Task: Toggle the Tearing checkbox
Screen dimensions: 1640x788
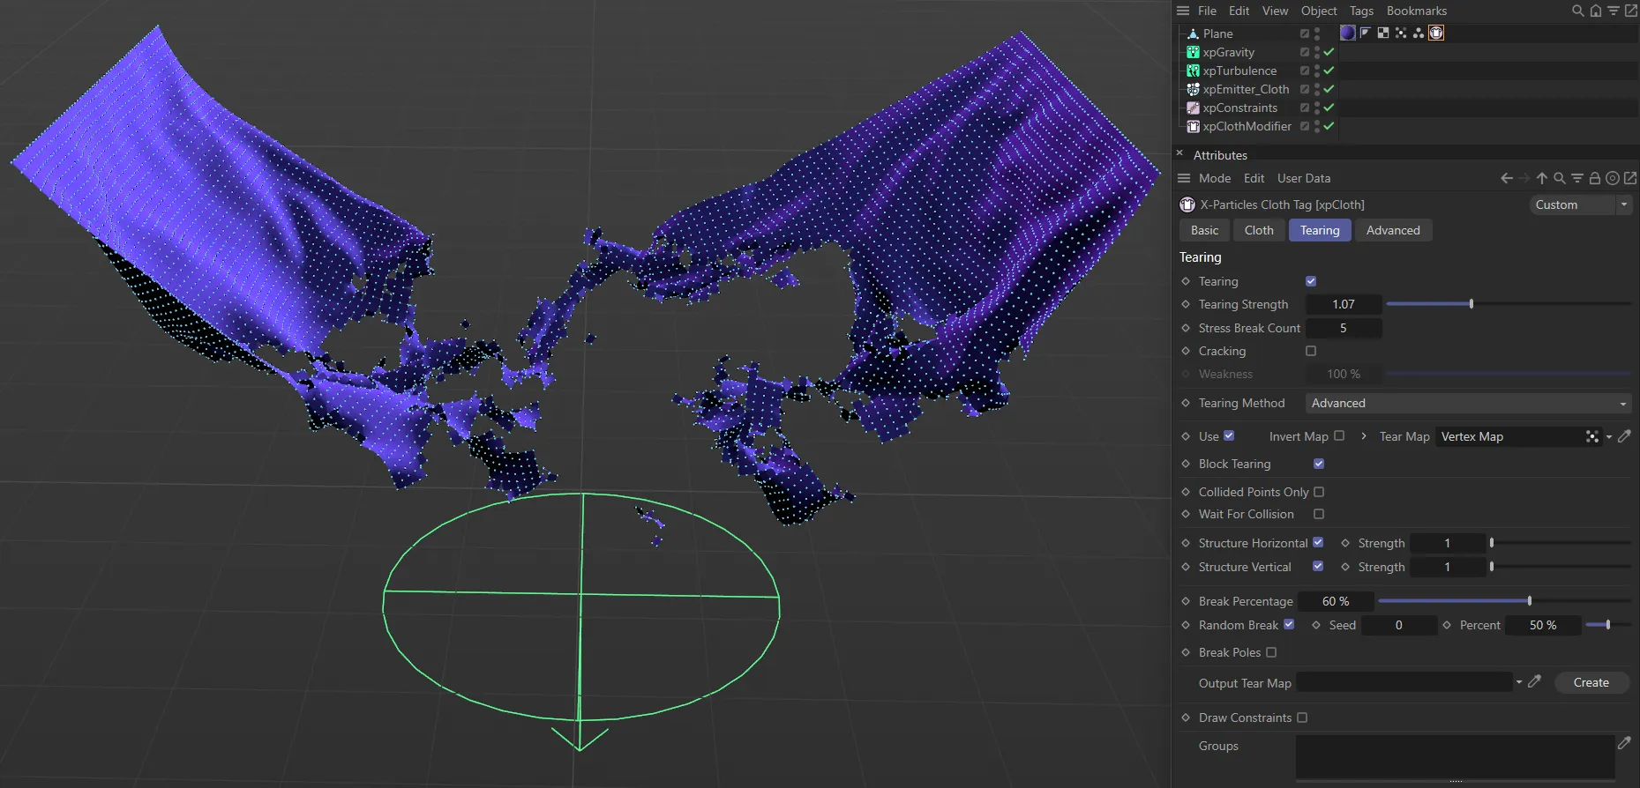Action: pos(1311,281)
